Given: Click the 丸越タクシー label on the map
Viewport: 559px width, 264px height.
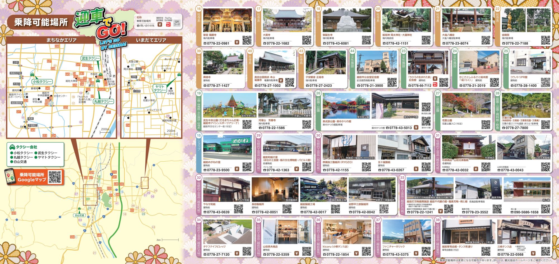Looking at the screenshot, I should 103,101.
